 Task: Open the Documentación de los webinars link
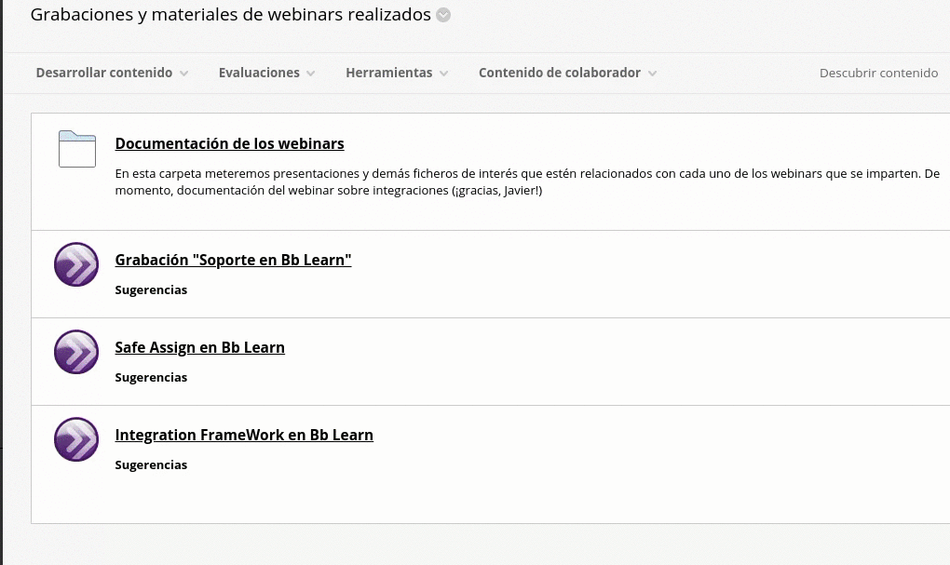[x=229, y=143]
